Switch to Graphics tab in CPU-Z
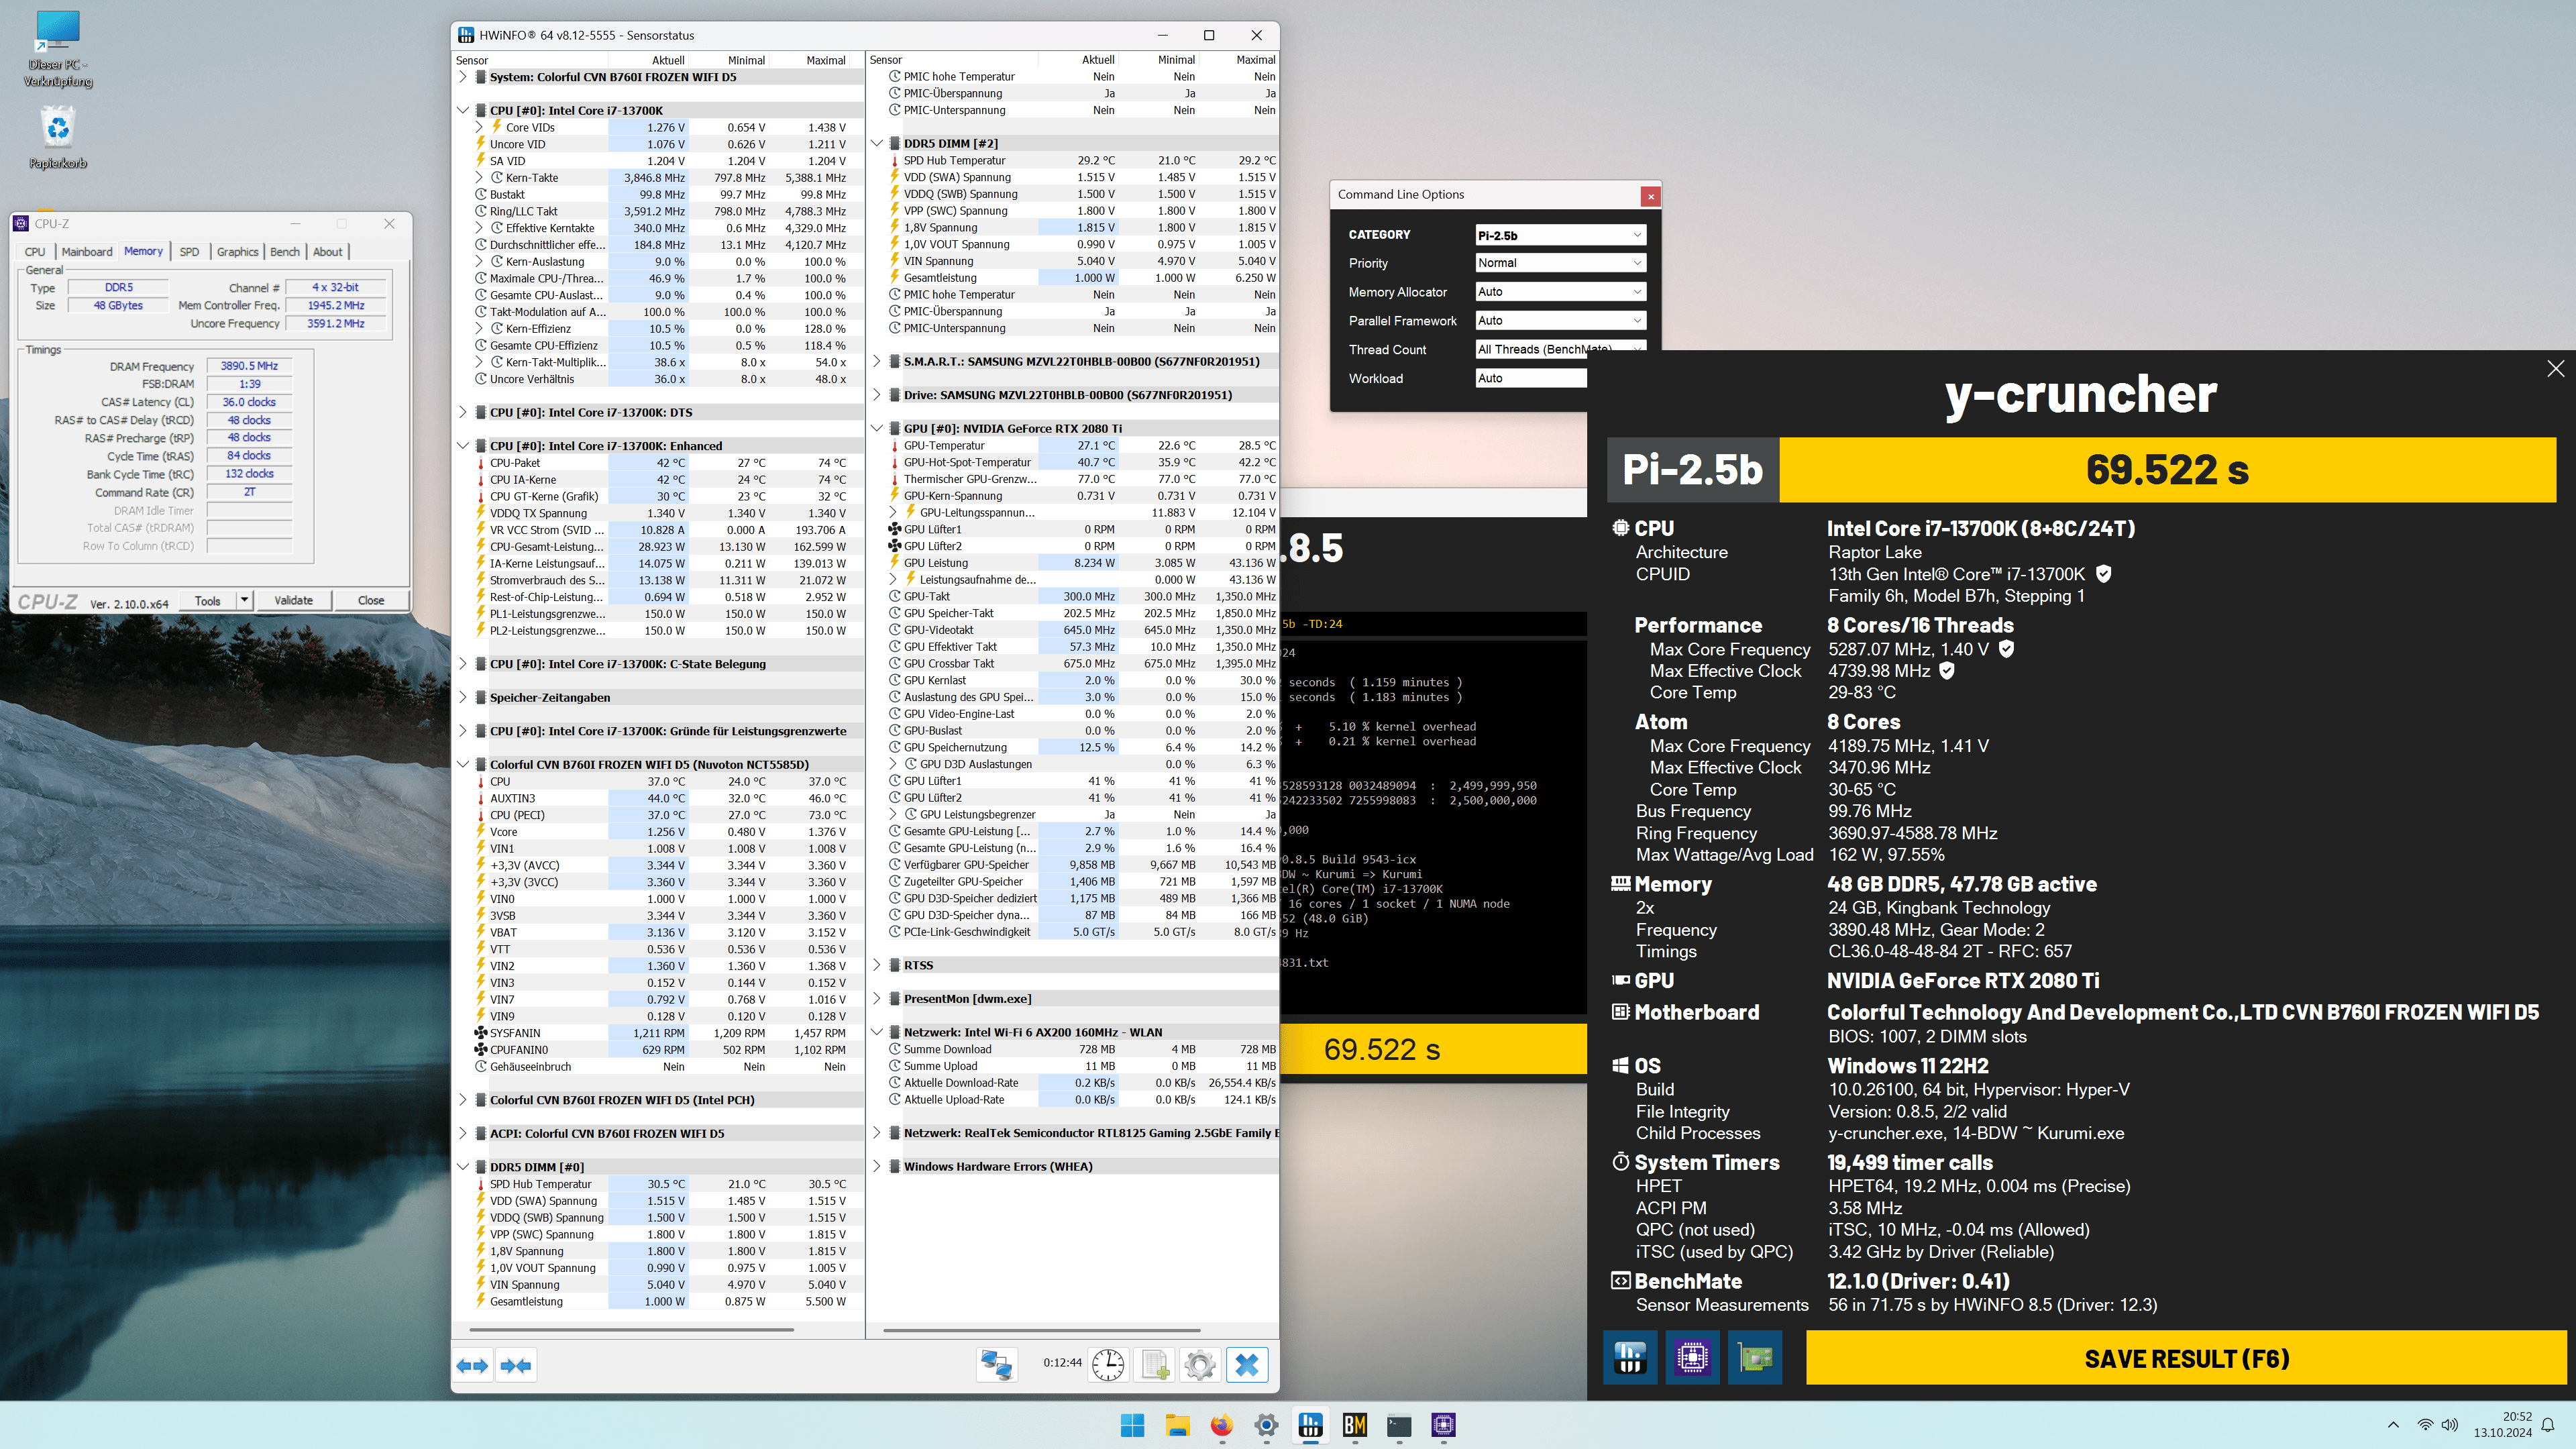The width and height of the screenshot is (2576, 1449). point(237,252)
